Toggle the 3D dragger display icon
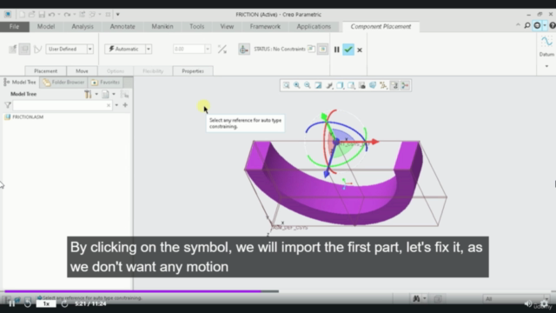 coord(244,49)
